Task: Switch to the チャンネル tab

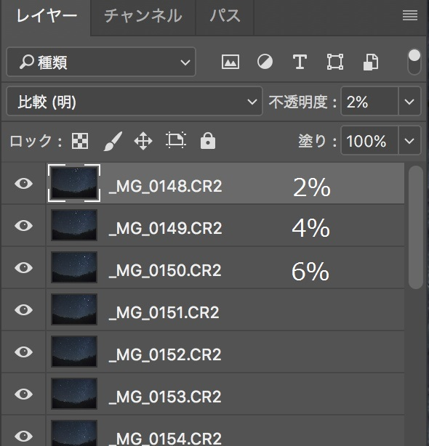Action: click(x=143, y=16)
